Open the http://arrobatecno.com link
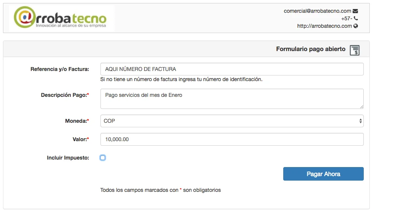Screen dimensions: 407x217 click(x=324, y=26)
